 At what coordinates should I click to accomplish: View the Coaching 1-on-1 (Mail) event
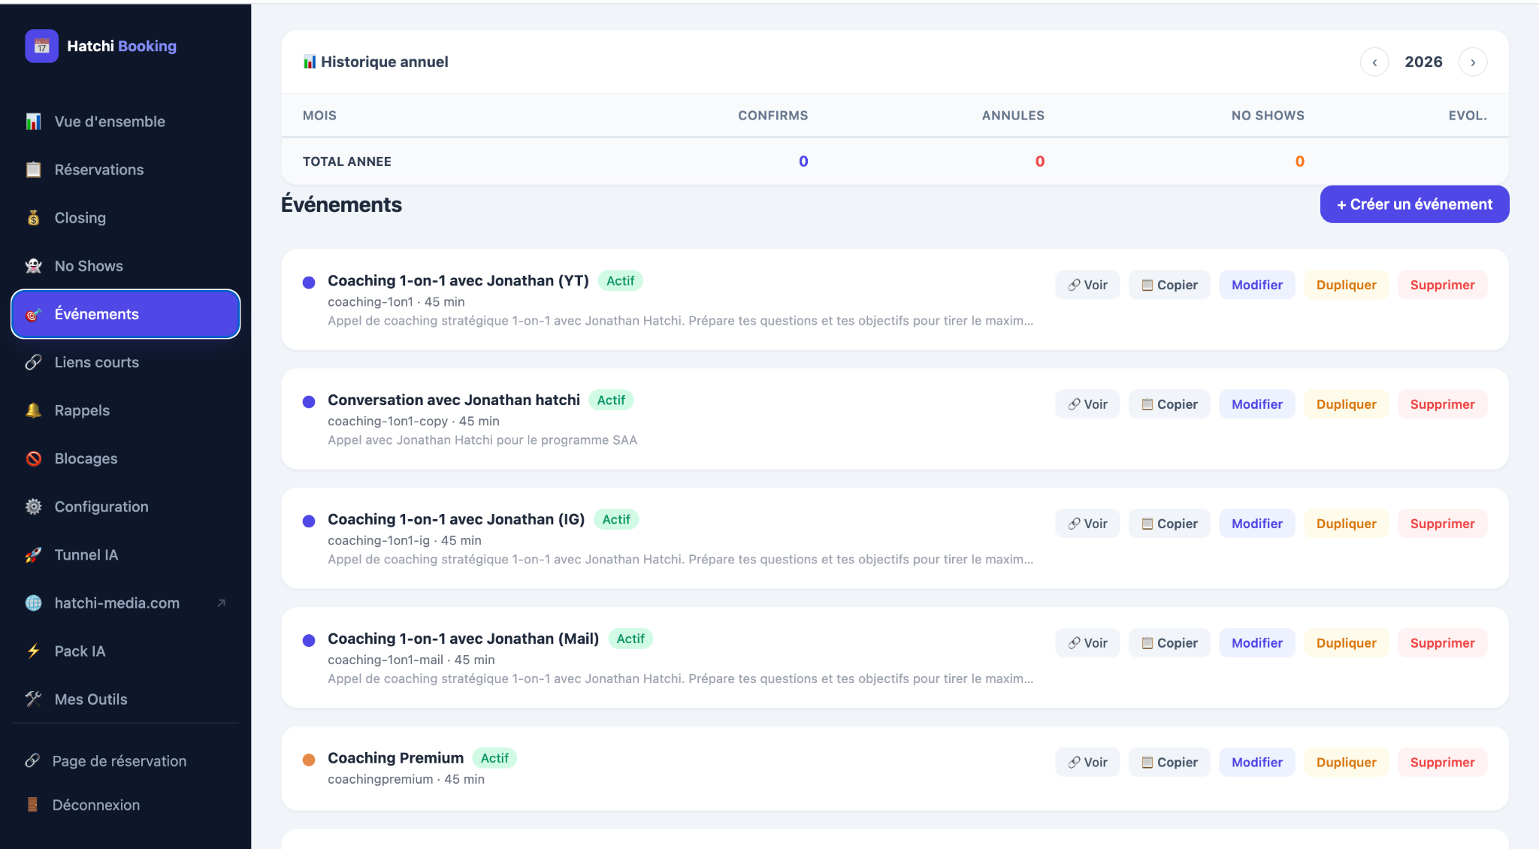tap(1087, 643)
